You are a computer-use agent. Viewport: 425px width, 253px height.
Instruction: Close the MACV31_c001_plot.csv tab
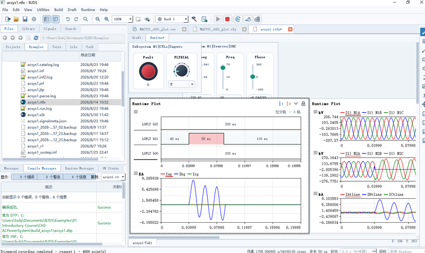(x=184, y=29)
